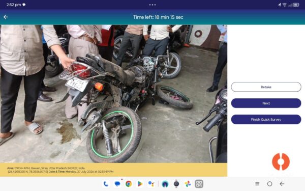Tap the chat bubble notification icon
The image size is (305, 191).
[x=24, y=5]
